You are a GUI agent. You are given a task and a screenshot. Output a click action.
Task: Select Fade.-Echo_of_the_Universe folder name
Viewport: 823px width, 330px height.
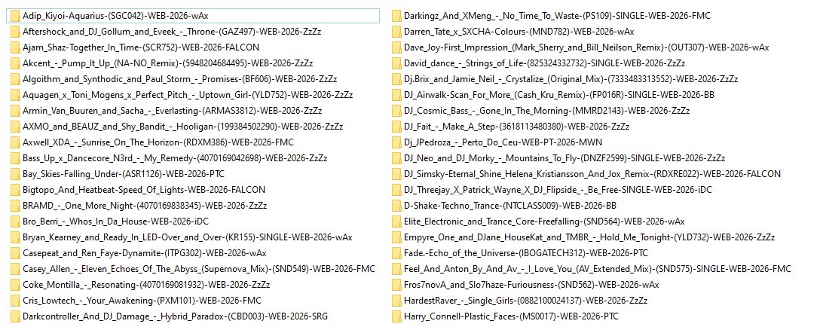coord(526,253)
